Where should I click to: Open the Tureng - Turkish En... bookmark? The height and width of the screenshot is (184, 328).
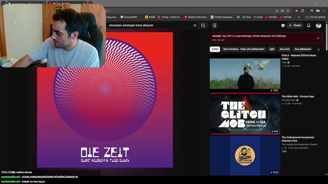pos(169,17)
